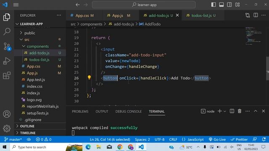Open Source Control view with 4 changes
The image size is (269, 151).
click(x=7, y=47)
